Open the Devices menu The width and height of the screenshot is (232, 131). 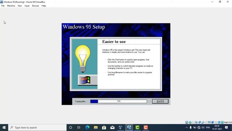coord(36,6)
